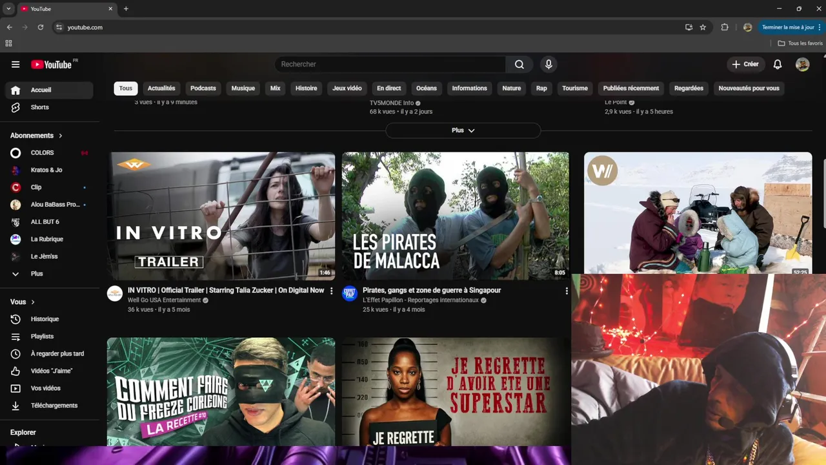Start voice search with microphone icon

[x=549, y=65]
